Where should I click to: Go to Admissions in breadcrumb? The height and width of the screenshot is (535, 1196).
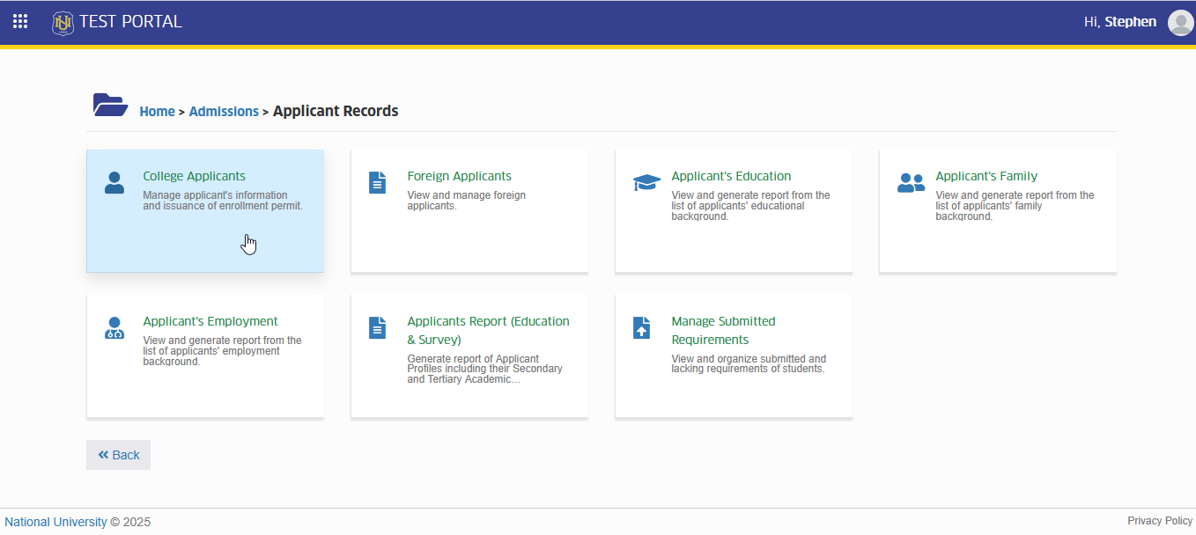tap(224, 112)
